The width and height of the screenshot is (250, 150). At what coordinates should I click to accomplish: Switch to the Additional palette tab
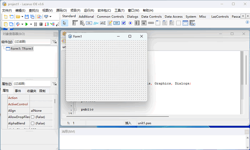[x=86, y=17]
